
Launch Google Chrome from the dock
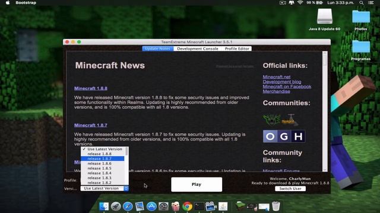pos(188,206)
